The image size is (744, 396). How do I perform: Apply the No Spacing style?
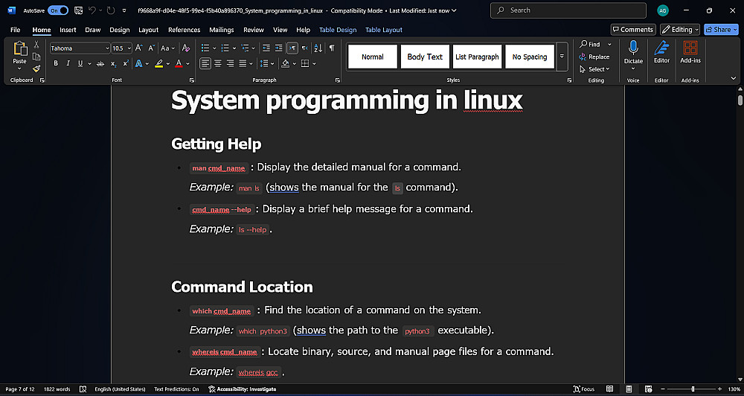click(x=530, y=57)
